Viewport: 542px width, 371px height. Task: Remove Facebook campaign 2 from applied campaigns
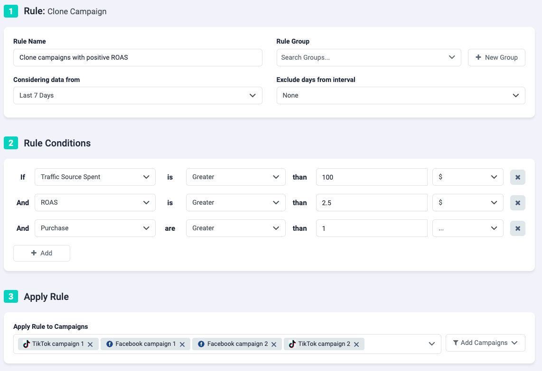point(274,344)
